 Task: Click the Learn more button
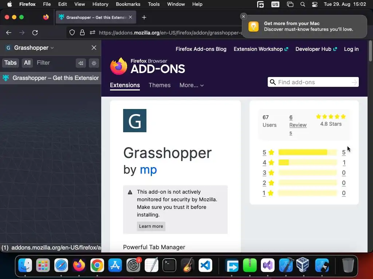coord(151,226)
